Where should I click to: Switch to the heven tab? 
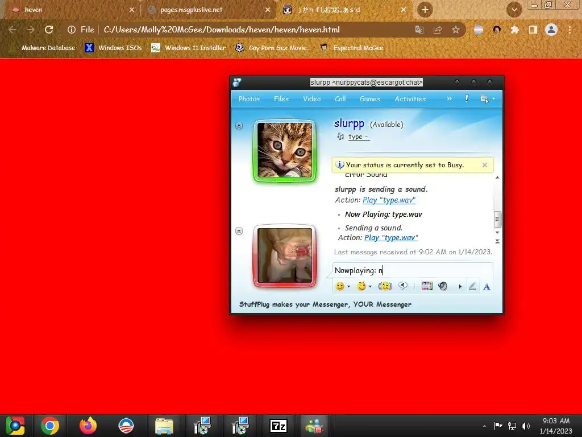point(70,10)
